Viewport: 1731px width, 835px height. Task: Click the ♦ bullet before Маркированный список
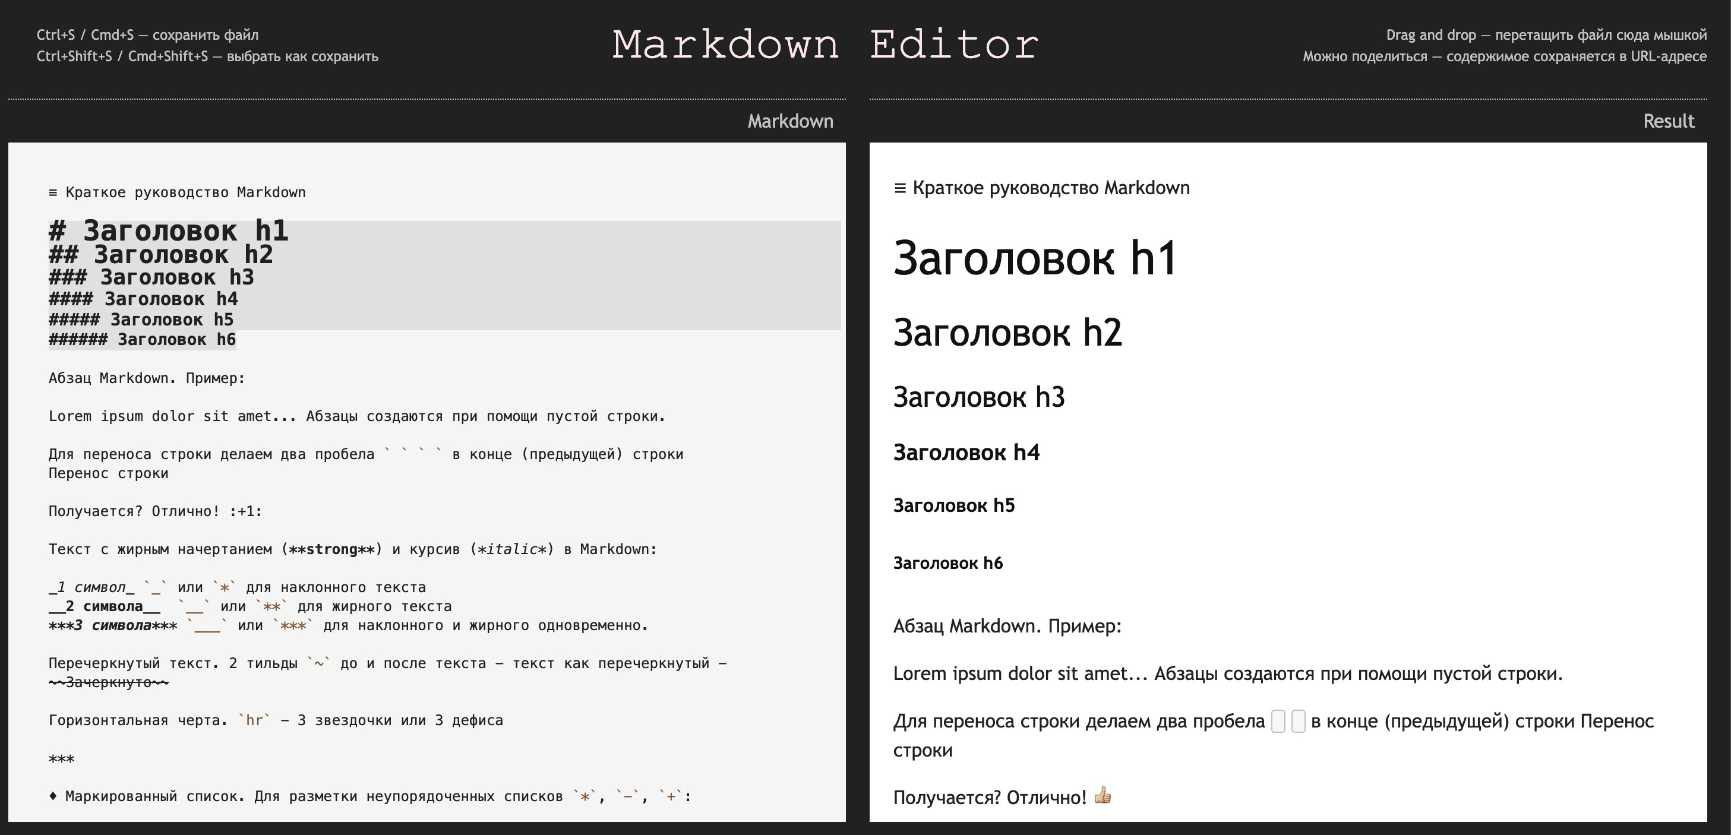(53, 797)
